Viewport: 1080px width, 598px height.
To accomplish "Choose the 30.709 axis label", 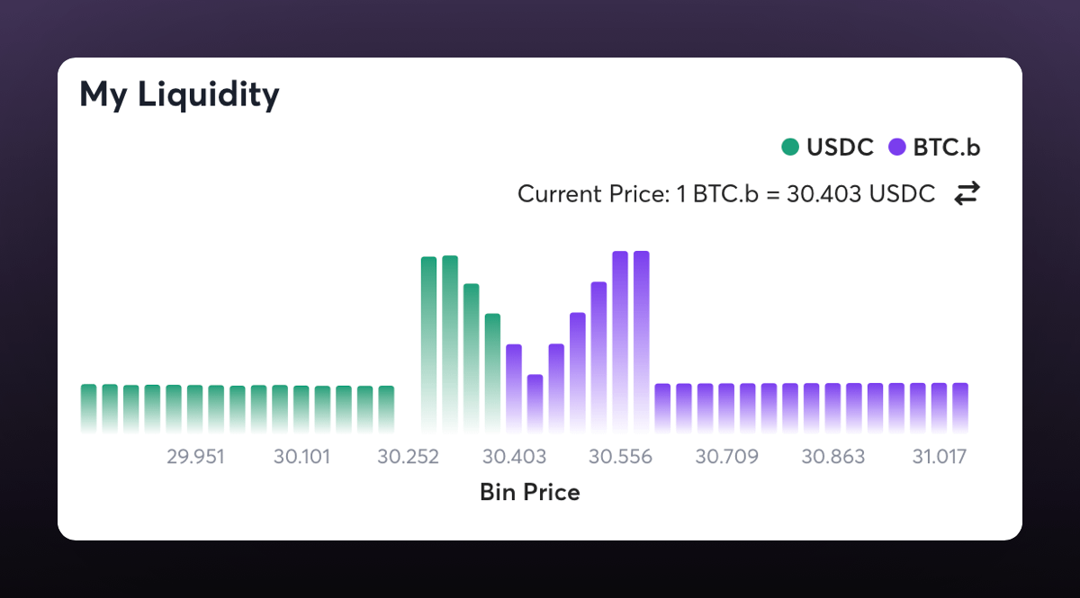I will (726, 457).
